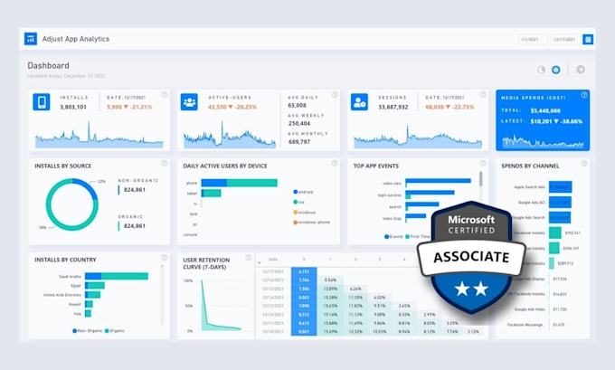
Task: Select the blue globe view icon
Action: [556, 70]
